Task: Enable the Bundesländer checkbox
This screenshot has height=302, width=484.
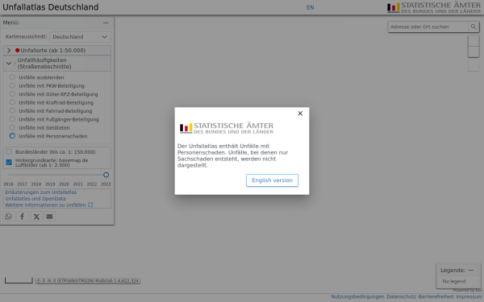Action: [9, 151]
